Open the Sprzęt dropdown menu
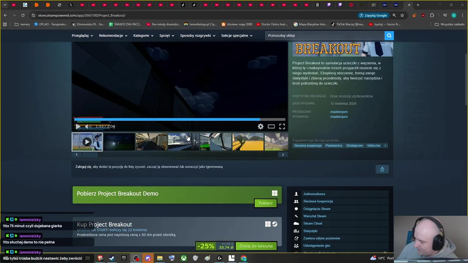This screenshot has width=468, height=263. [x=167, y=35]
